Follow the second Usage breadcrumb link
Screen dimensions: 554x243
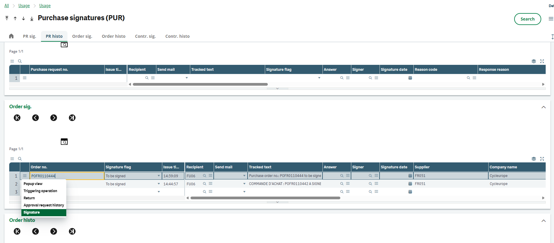(x=45, y=6)
